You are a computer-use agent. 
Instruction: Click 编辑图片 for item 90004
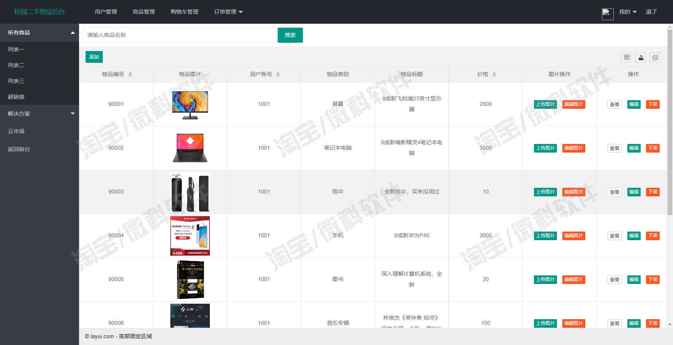[574, 236]
